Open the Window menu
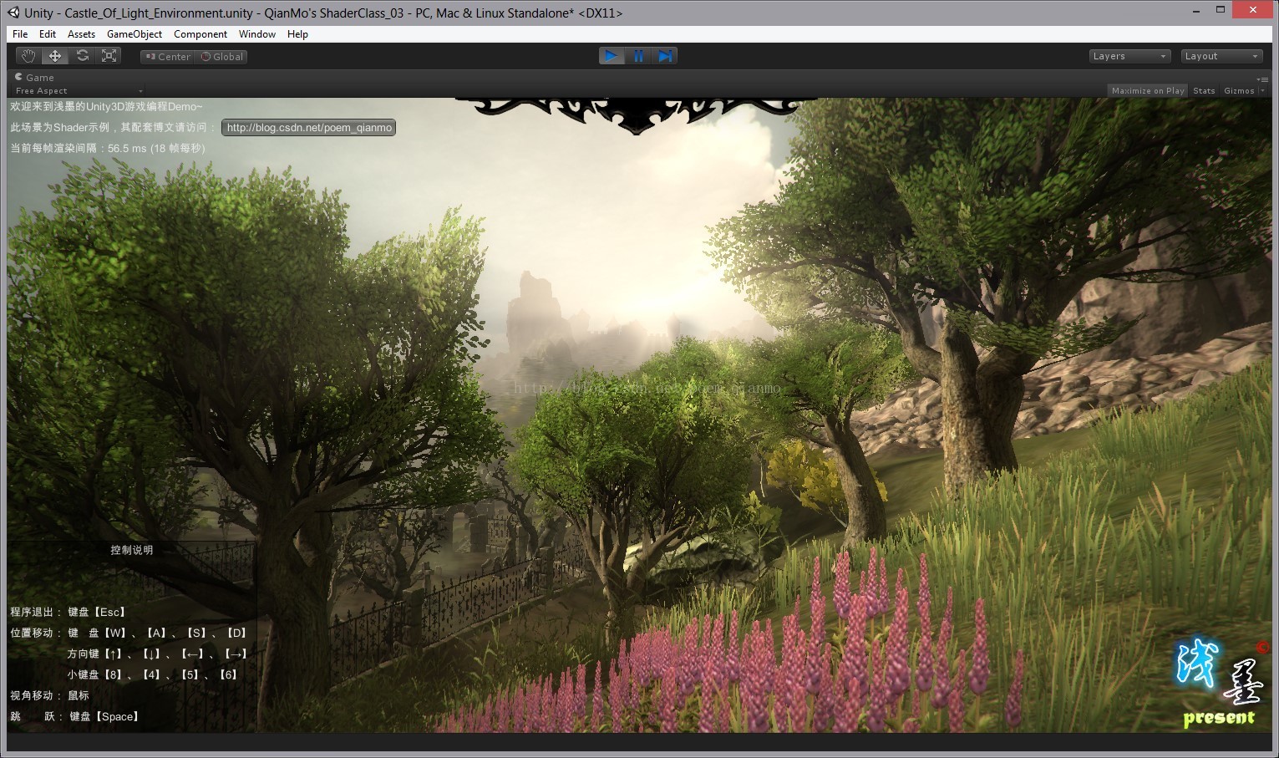Image resolution: width=1279 pixels, height=758 pixels. tap(257, 34)
